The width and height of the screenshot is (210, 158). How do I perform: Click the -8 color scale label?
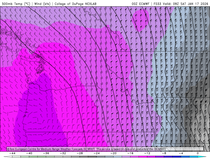pyautogui.click(x=164, y=153)
